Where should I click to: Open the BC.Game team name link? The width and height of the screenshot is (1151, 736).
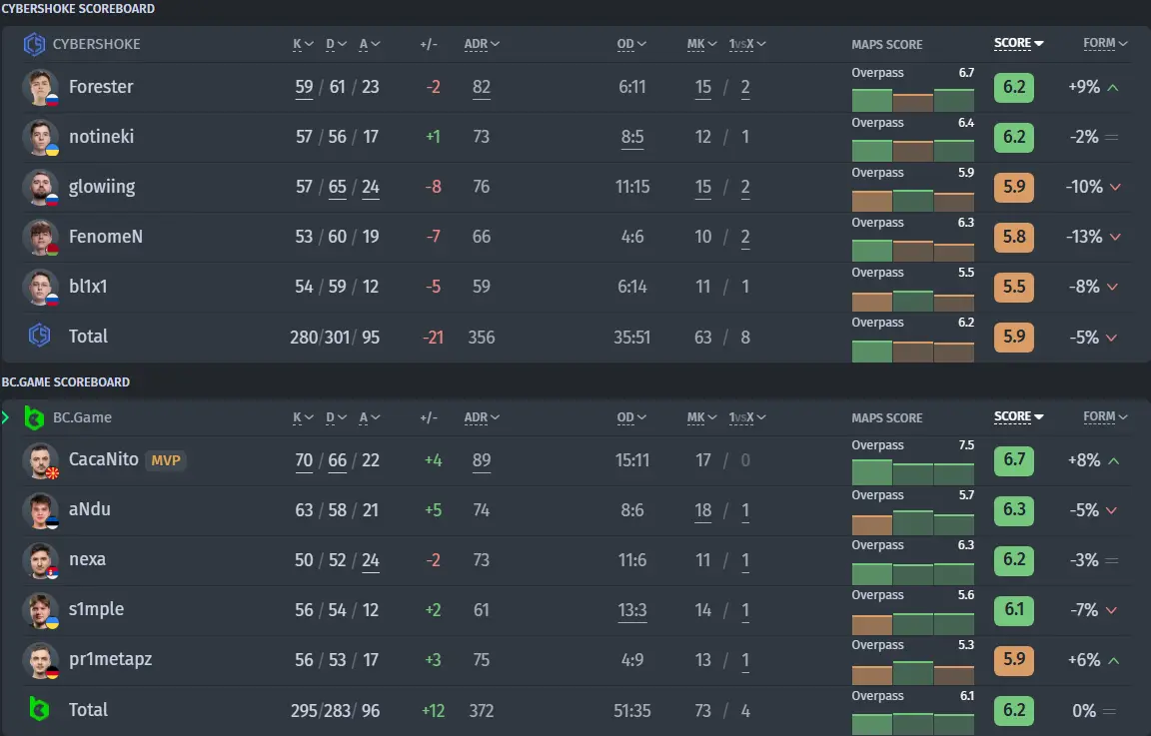tap(82, 417)
